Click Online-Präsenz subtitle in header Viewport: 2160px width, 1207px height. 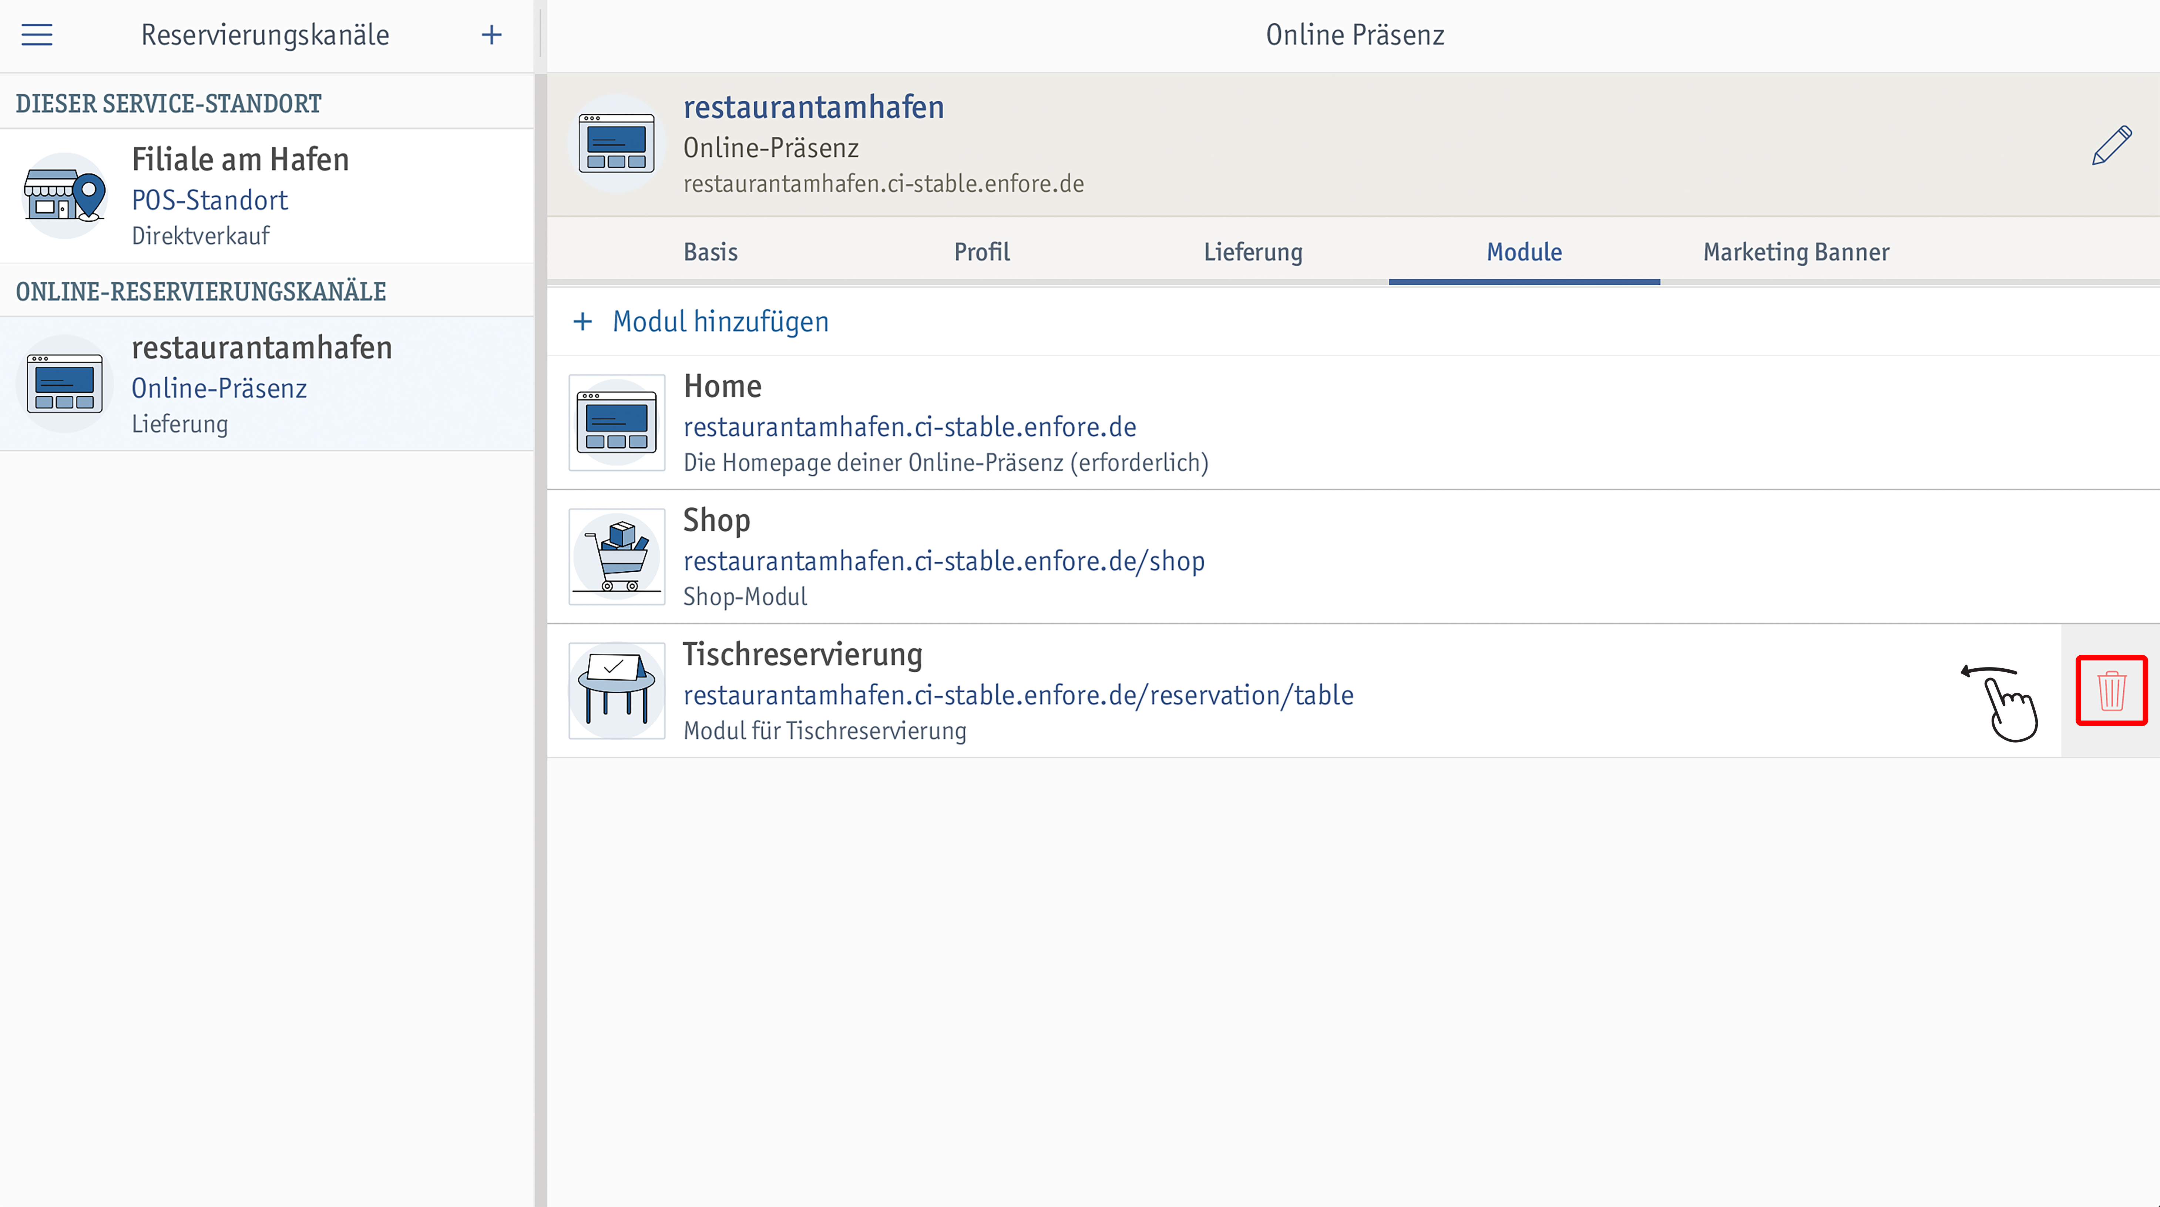tap(770, 148)
